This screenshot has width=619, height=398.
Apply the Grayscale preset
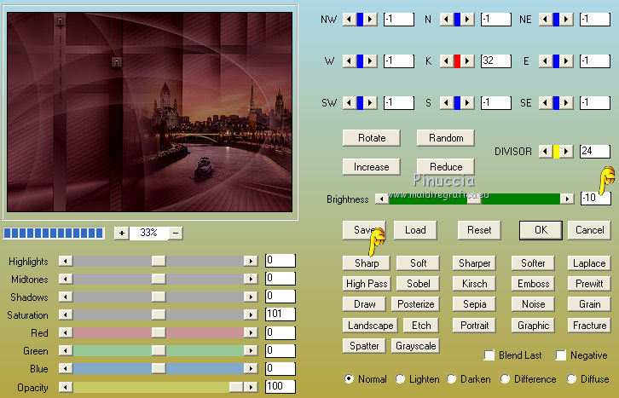(416, 346)
